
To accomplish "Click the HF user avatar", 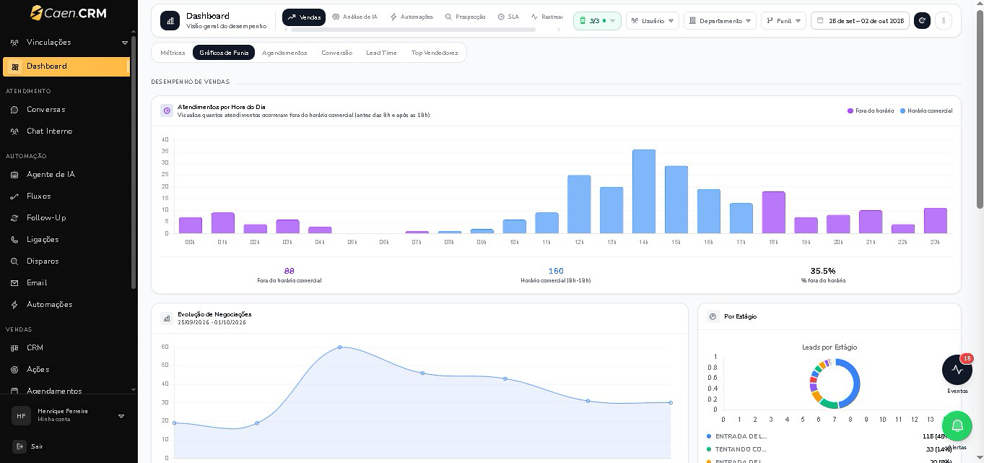I will [21, 416].
